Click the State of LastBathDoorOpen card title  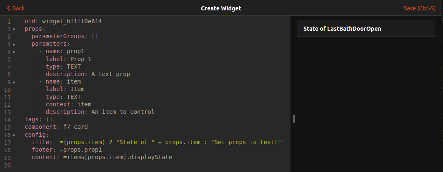[x=342, y=29]
